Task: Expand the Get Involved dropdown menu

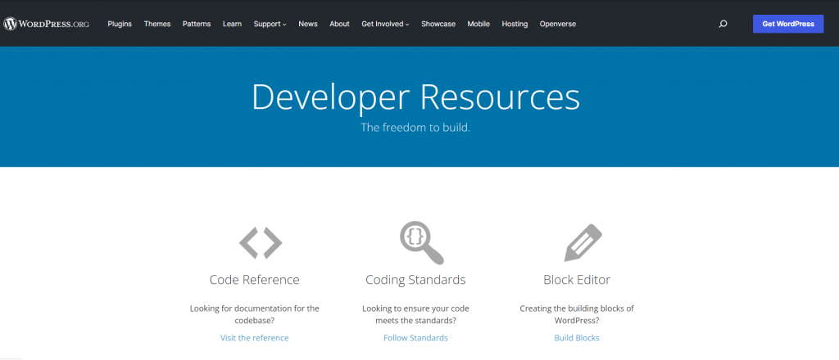Action: tap(385, 24)
